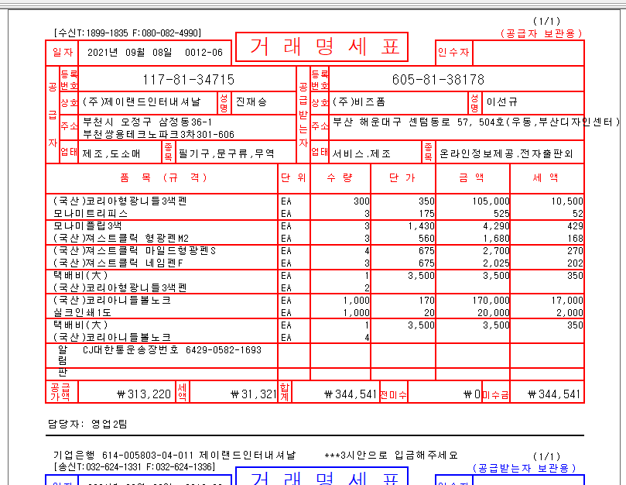Click the recipient representative name 이선규
Image resolution: width=626 pixels, height=485 pixels.
pyautogui.click(x=500, y=101)
